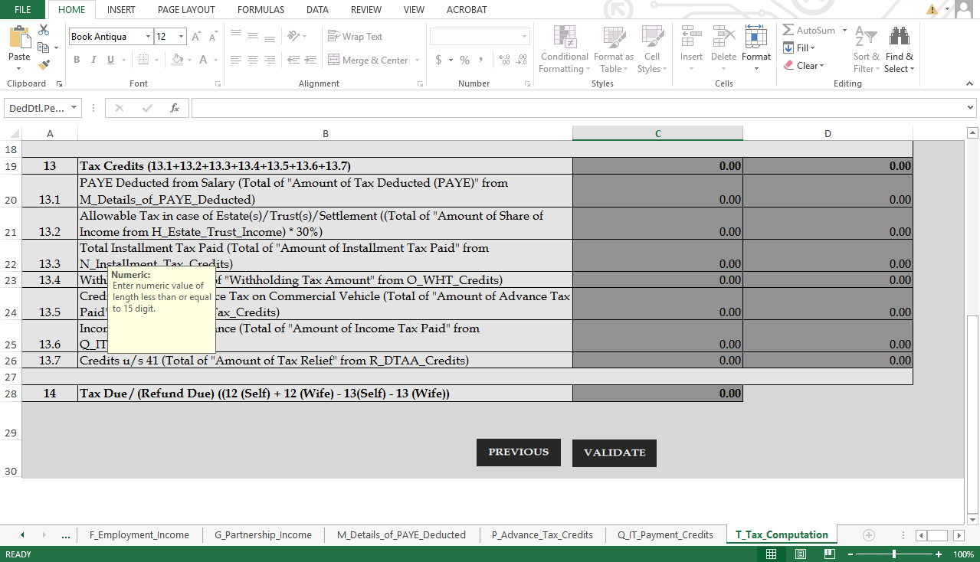Switch to Page Layout view in status bar
Viewport: 980px width, 562px height.
tap(800, 554)
